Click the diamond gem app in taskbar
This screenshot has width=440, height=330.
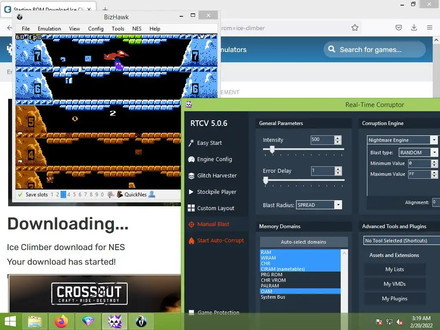click(88, 321)
